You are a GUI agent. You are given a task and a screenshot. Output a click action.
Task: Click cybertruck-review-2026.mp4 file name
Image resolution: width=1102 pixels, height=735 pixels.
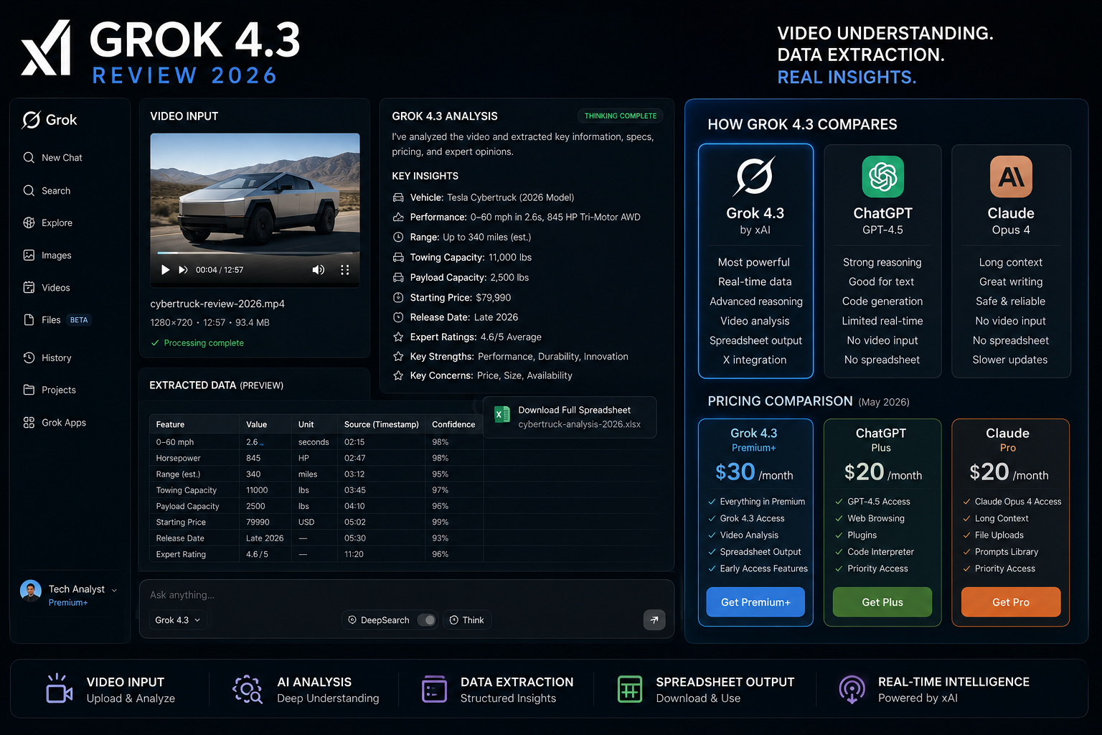(x=217, y=304)
